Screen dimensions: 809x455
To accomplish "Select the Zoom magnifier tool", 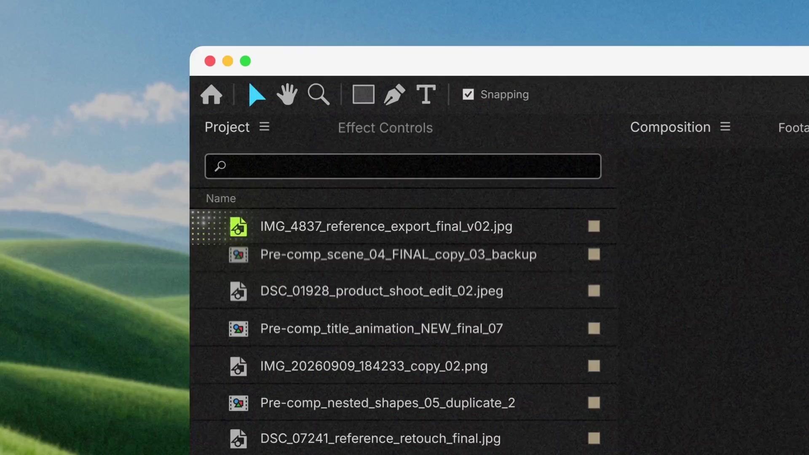I will click(319, 94).
